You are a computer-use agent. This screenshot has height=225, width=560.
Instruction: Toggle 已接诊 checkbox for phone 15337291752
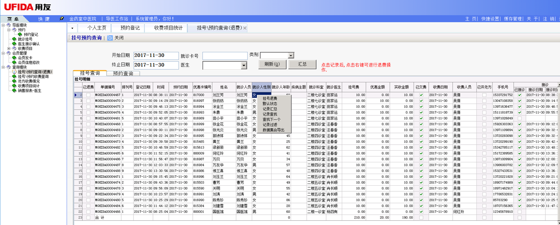click(520, 95)
